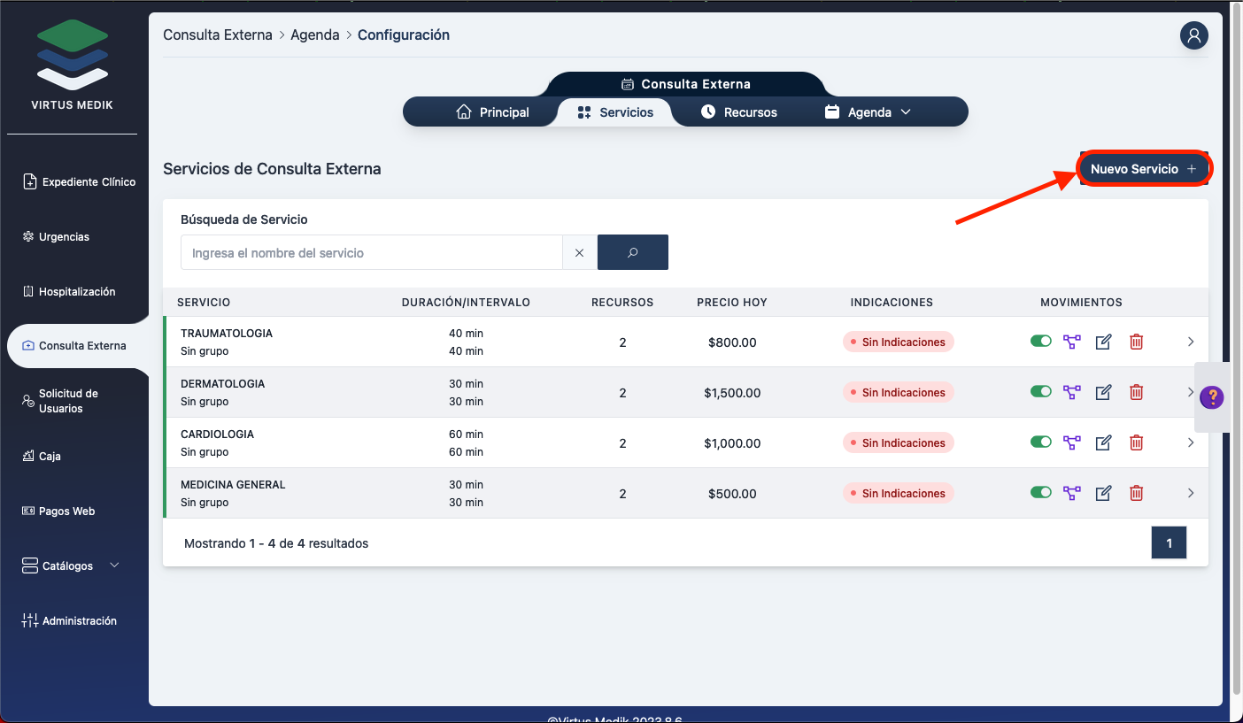Toggle the DERMATOLOGIA service switch off
The height and width of the screenshot is (723, 1243).
click(1040, 392)
